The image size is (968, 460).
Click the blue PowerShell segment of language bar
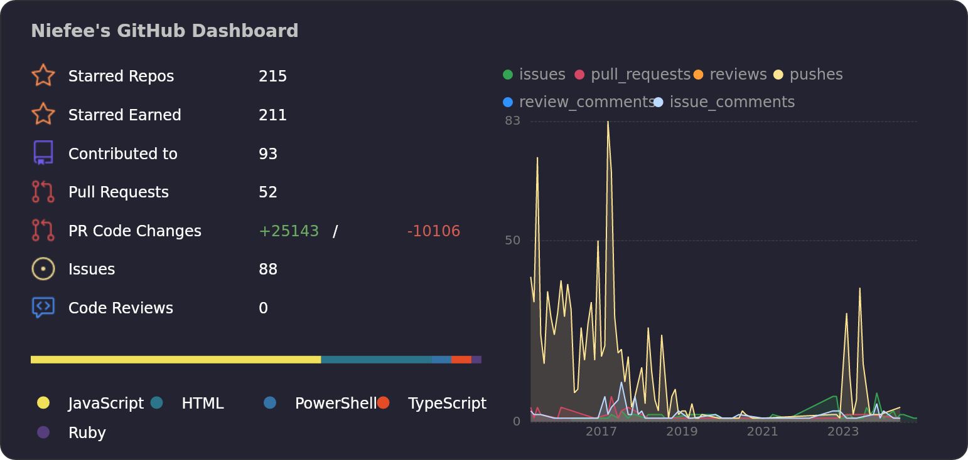[442, 360]
